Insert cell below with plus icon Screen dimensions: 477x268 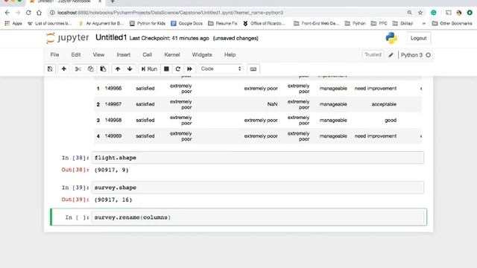click(64, 69)
